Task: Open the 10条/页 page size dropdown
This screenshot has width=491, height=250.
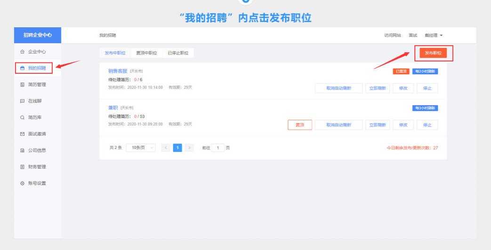Action: tap(141, 148)
